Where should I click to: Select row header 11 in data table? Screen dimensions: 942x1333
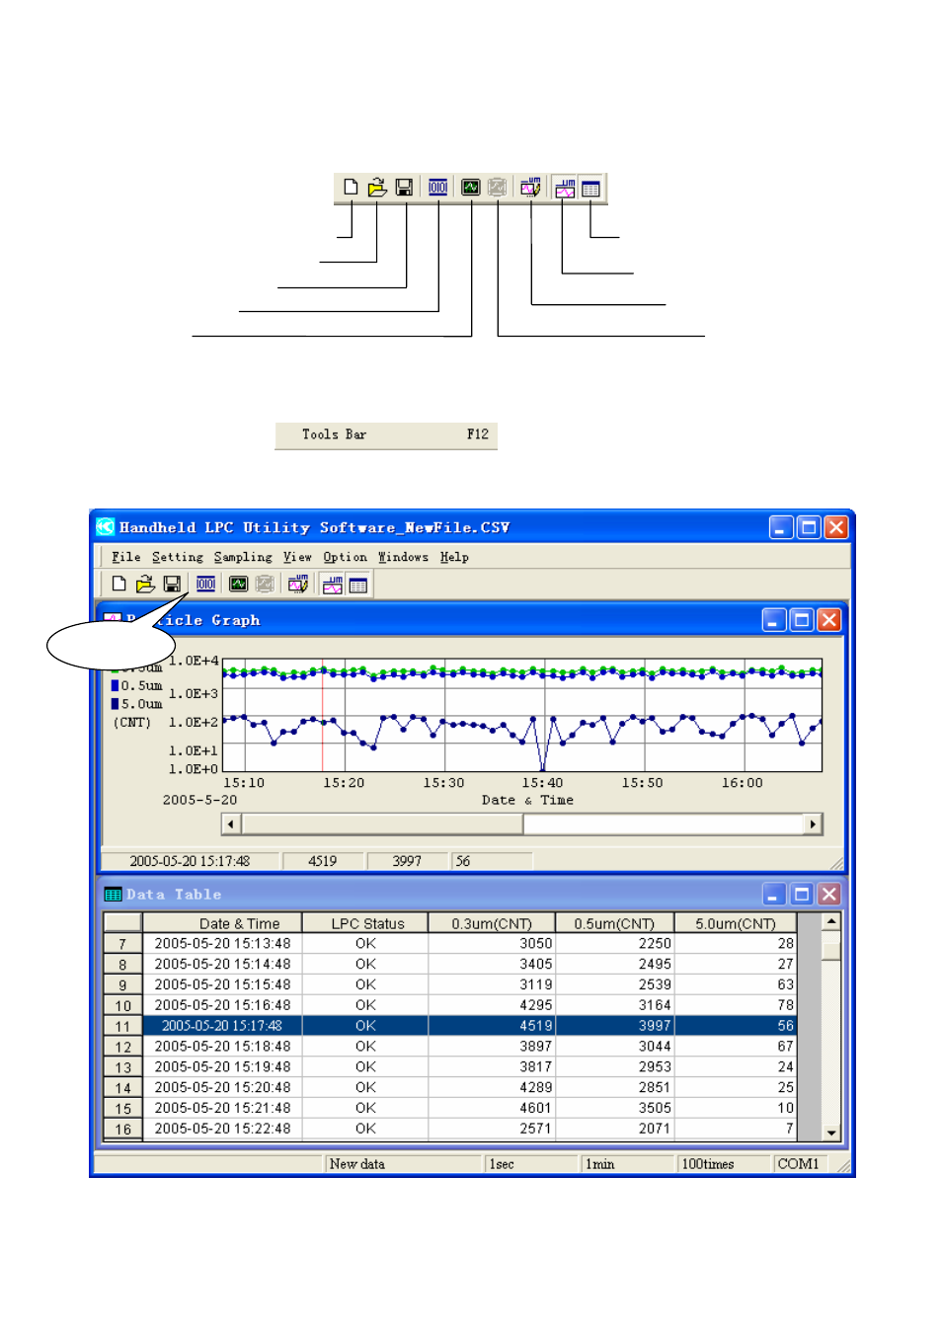(123, 1026)
